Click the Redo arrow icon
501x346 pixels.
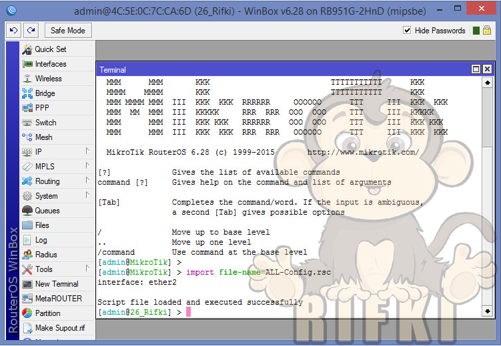pyautogui.click(x=31, y=30)
